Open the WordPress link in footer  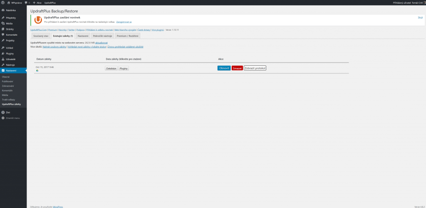[58, 207]
